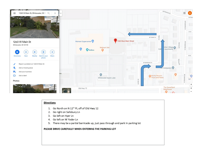This screenshot has height=156, width=202.
Task: Click the 1260 W Main St heading
Action: point(22,42)
